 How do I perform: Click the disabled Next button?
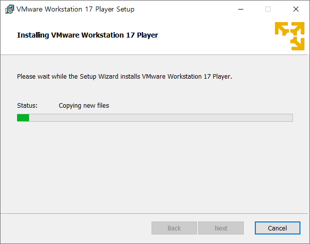coord(221,228)
